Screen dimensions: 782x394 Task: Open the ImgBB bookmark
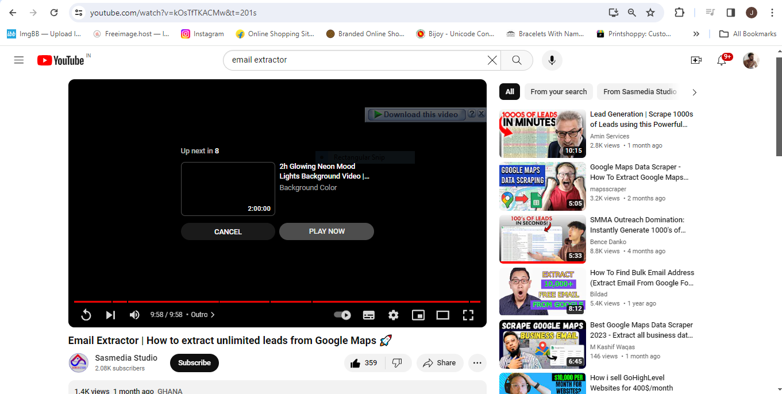[44, 34]
